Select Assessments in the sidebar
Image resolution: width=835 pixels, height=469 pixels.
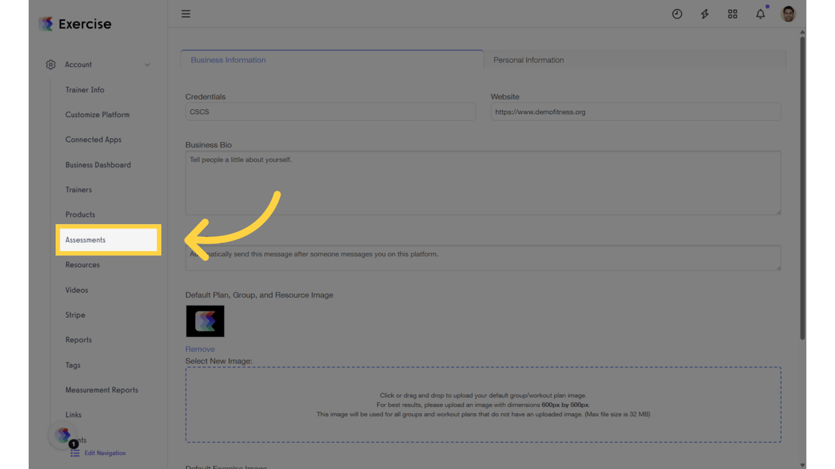(85, 239)
